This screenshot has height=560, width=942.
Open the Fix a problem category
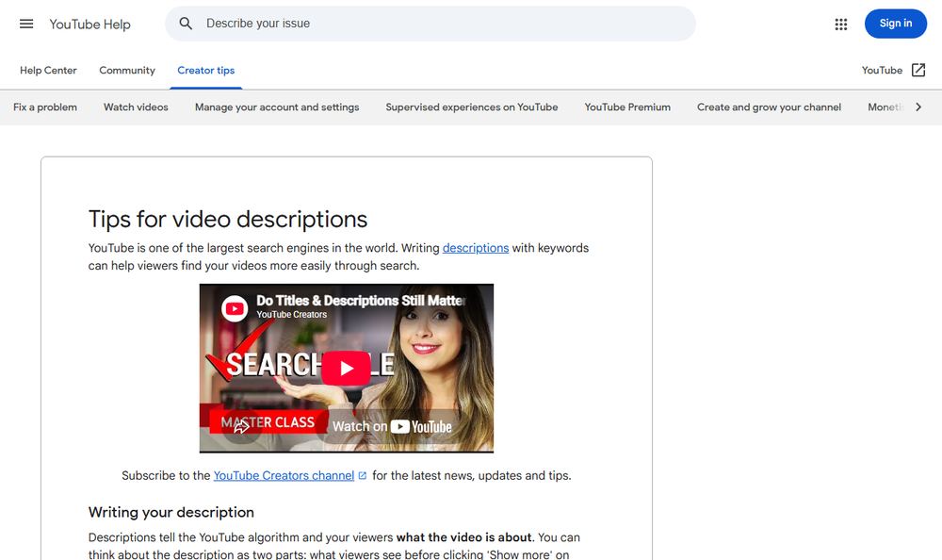coord(45,107)
